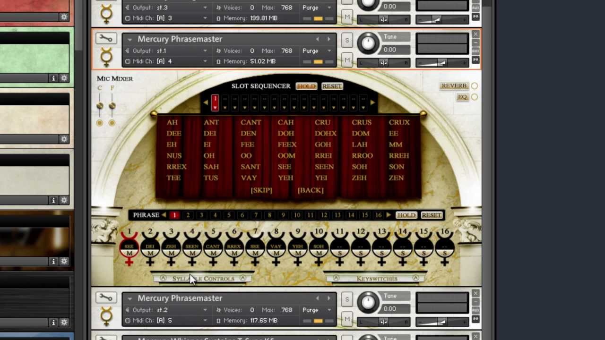The image size is (605, 340).
Task: Toggle the Close (C) mic button in Mic Mixer
Action: point(99,123)
